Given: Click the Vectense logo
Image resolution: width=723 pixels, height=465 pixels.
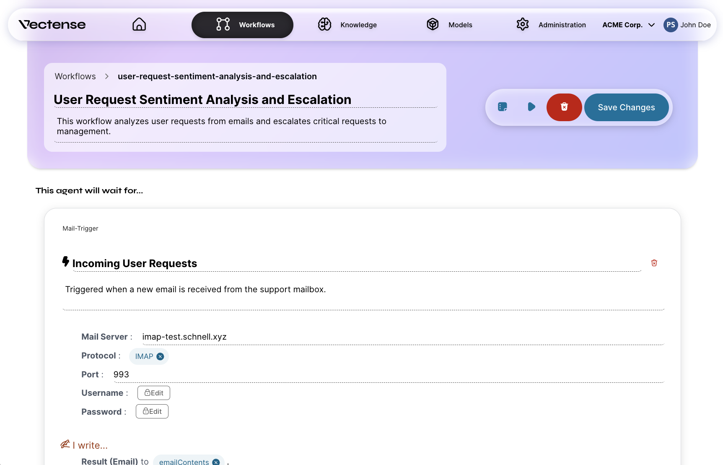Looking at the screenshot, I should (52, 25).
